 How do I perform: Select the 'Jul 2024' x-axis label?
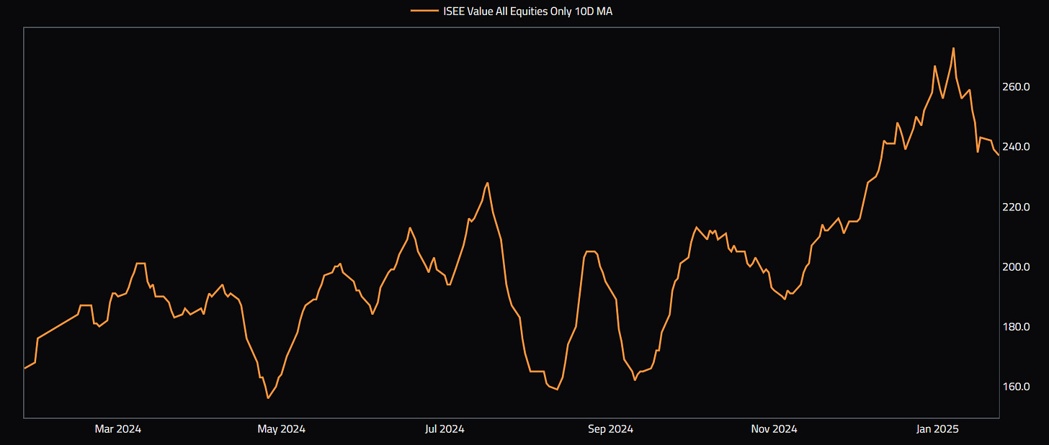[445, 429]
